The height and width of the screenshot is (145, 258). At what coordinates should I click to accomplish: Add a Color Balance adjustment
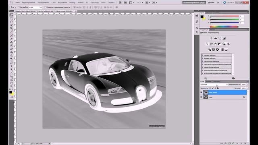pos(215,44)
